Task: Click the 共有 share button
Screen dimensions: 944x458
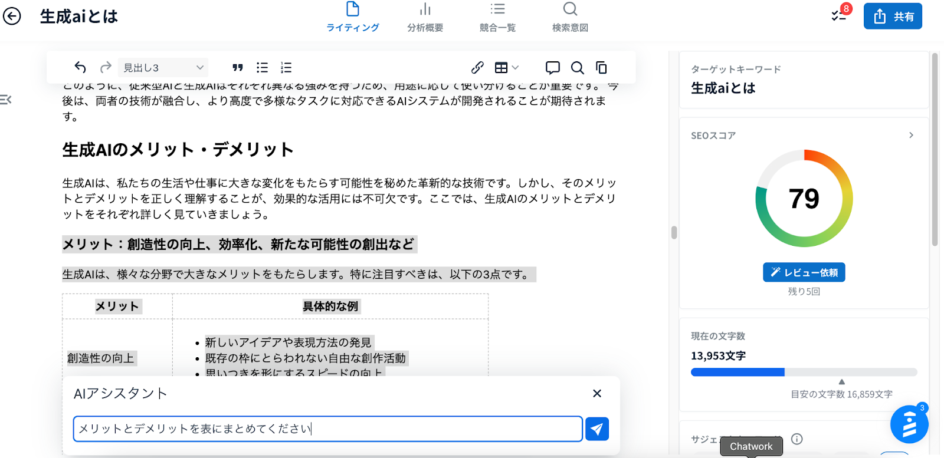Action: 893,17
